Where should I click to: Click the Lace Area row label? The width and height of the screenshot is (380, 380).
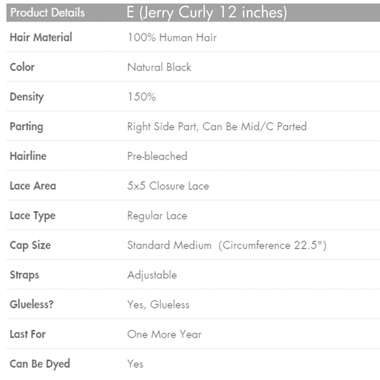point(33,186)
